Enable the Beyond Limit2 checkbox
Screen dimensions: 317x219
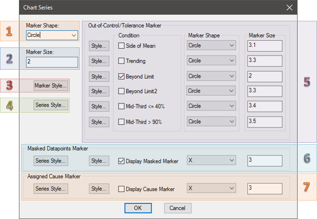point(121,91)
